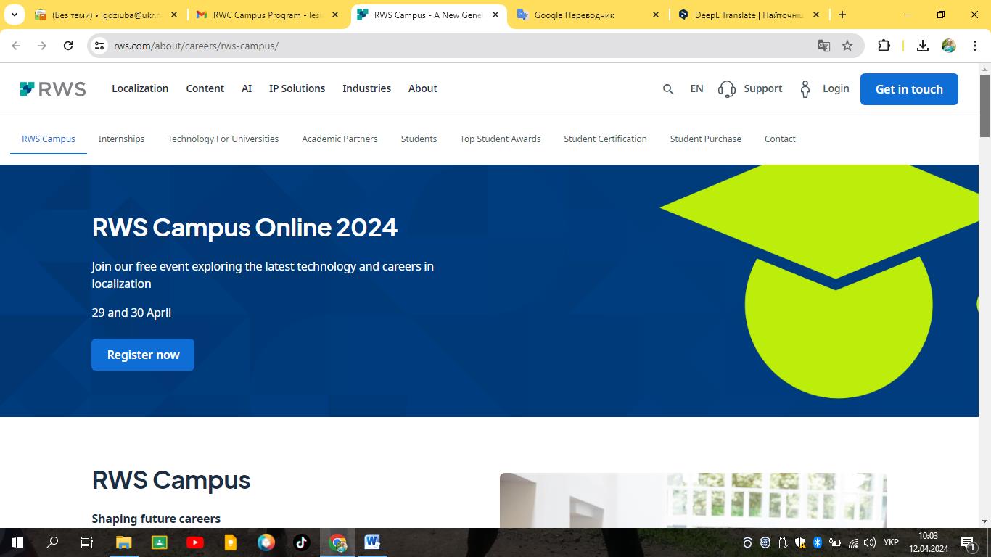Open the EN language selector
Image resolution: width=991 pixels, height=557 pixels.
[696, 88]
